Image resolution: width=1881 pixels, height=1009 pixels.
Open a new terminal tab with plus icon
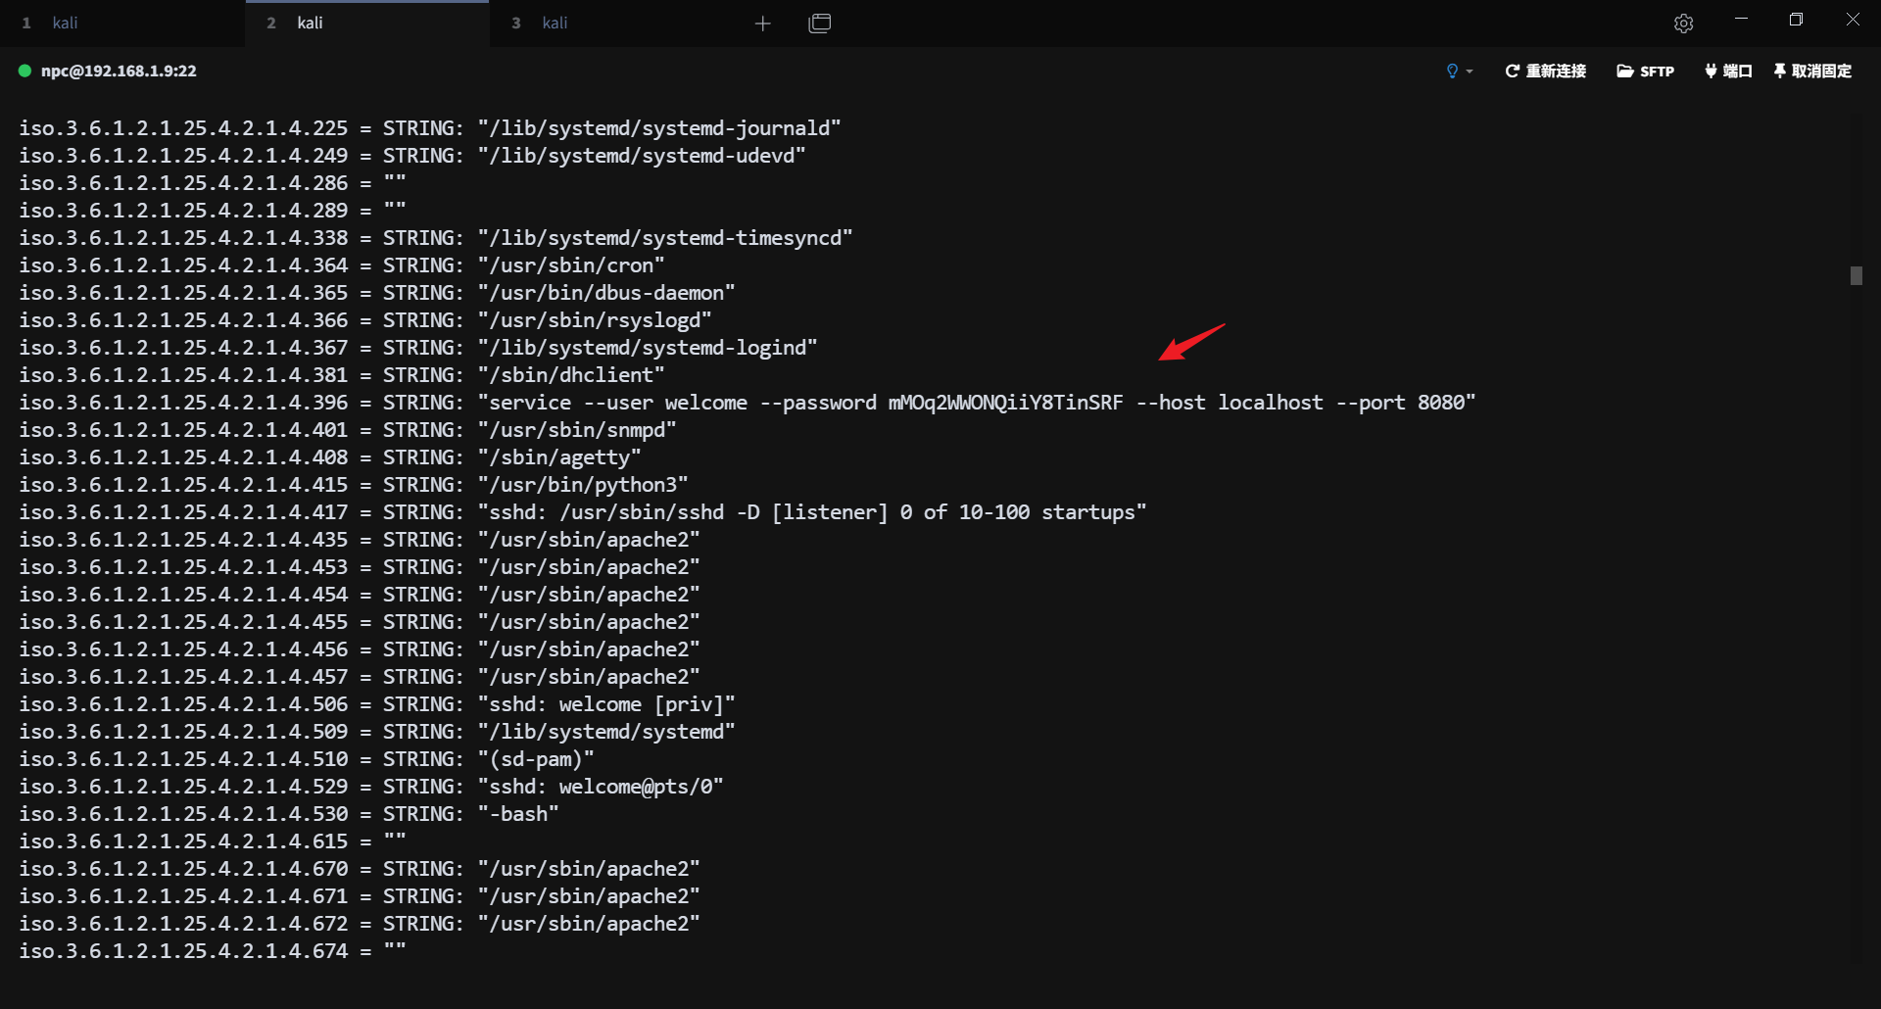coord(762,24)
